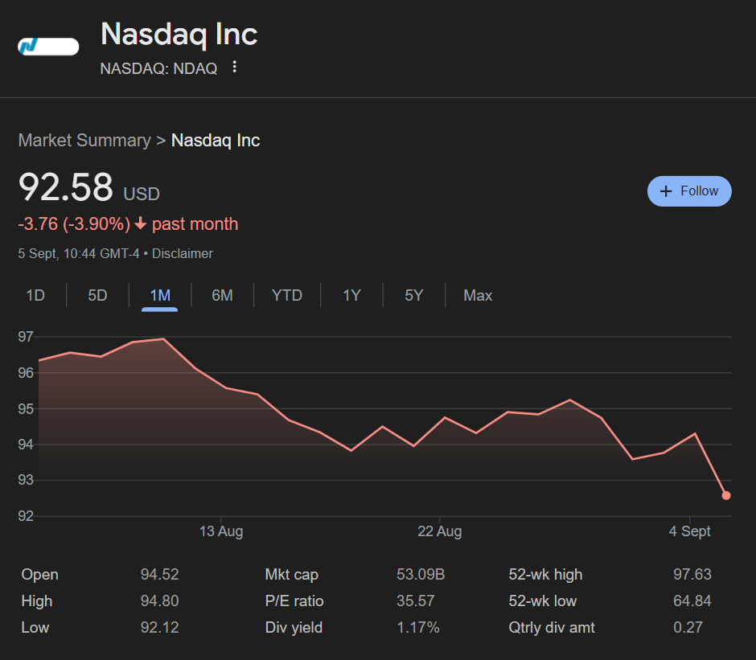Click the 13 Aug date label on chart
Viewport: 756px width, 660px height.
pyautogui.click(x=221, y=531)
